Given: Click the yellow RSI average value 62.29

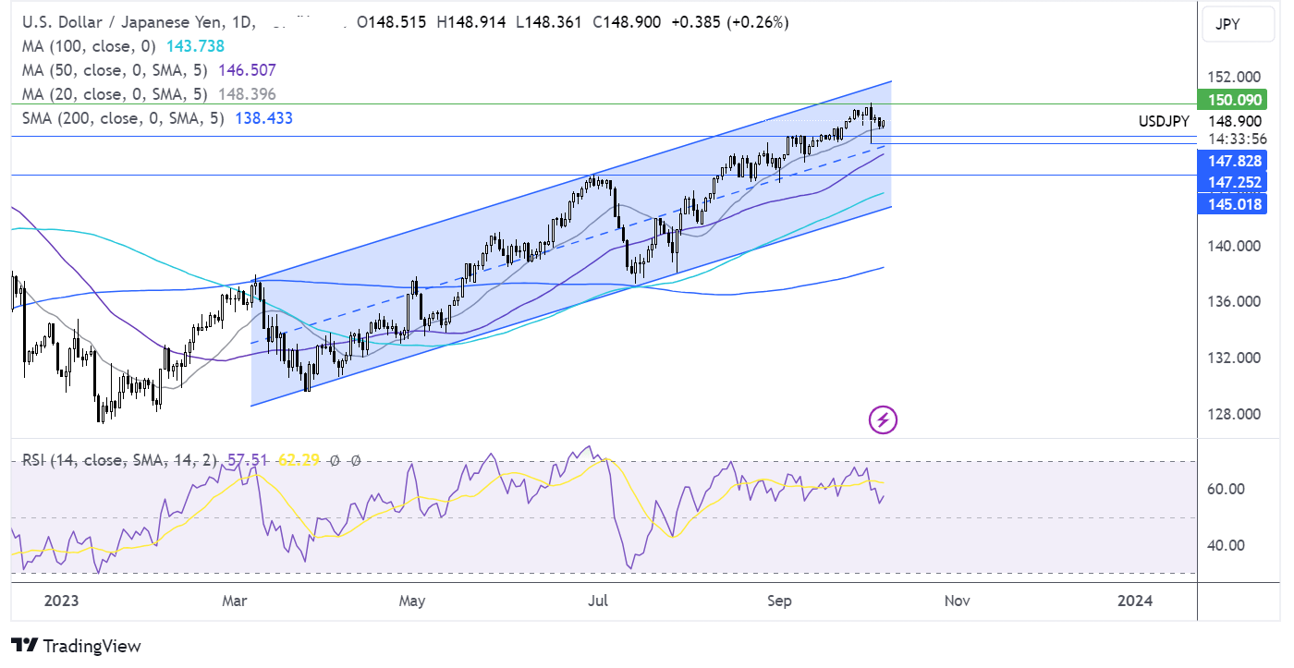Looking at the screenshot, I should (x=299, y=458).
